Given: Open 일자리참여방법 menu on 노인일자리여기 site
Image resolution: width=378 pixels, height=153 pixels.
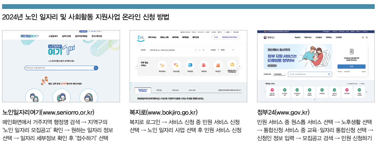Looking at the screenshot, I should 81,36.
